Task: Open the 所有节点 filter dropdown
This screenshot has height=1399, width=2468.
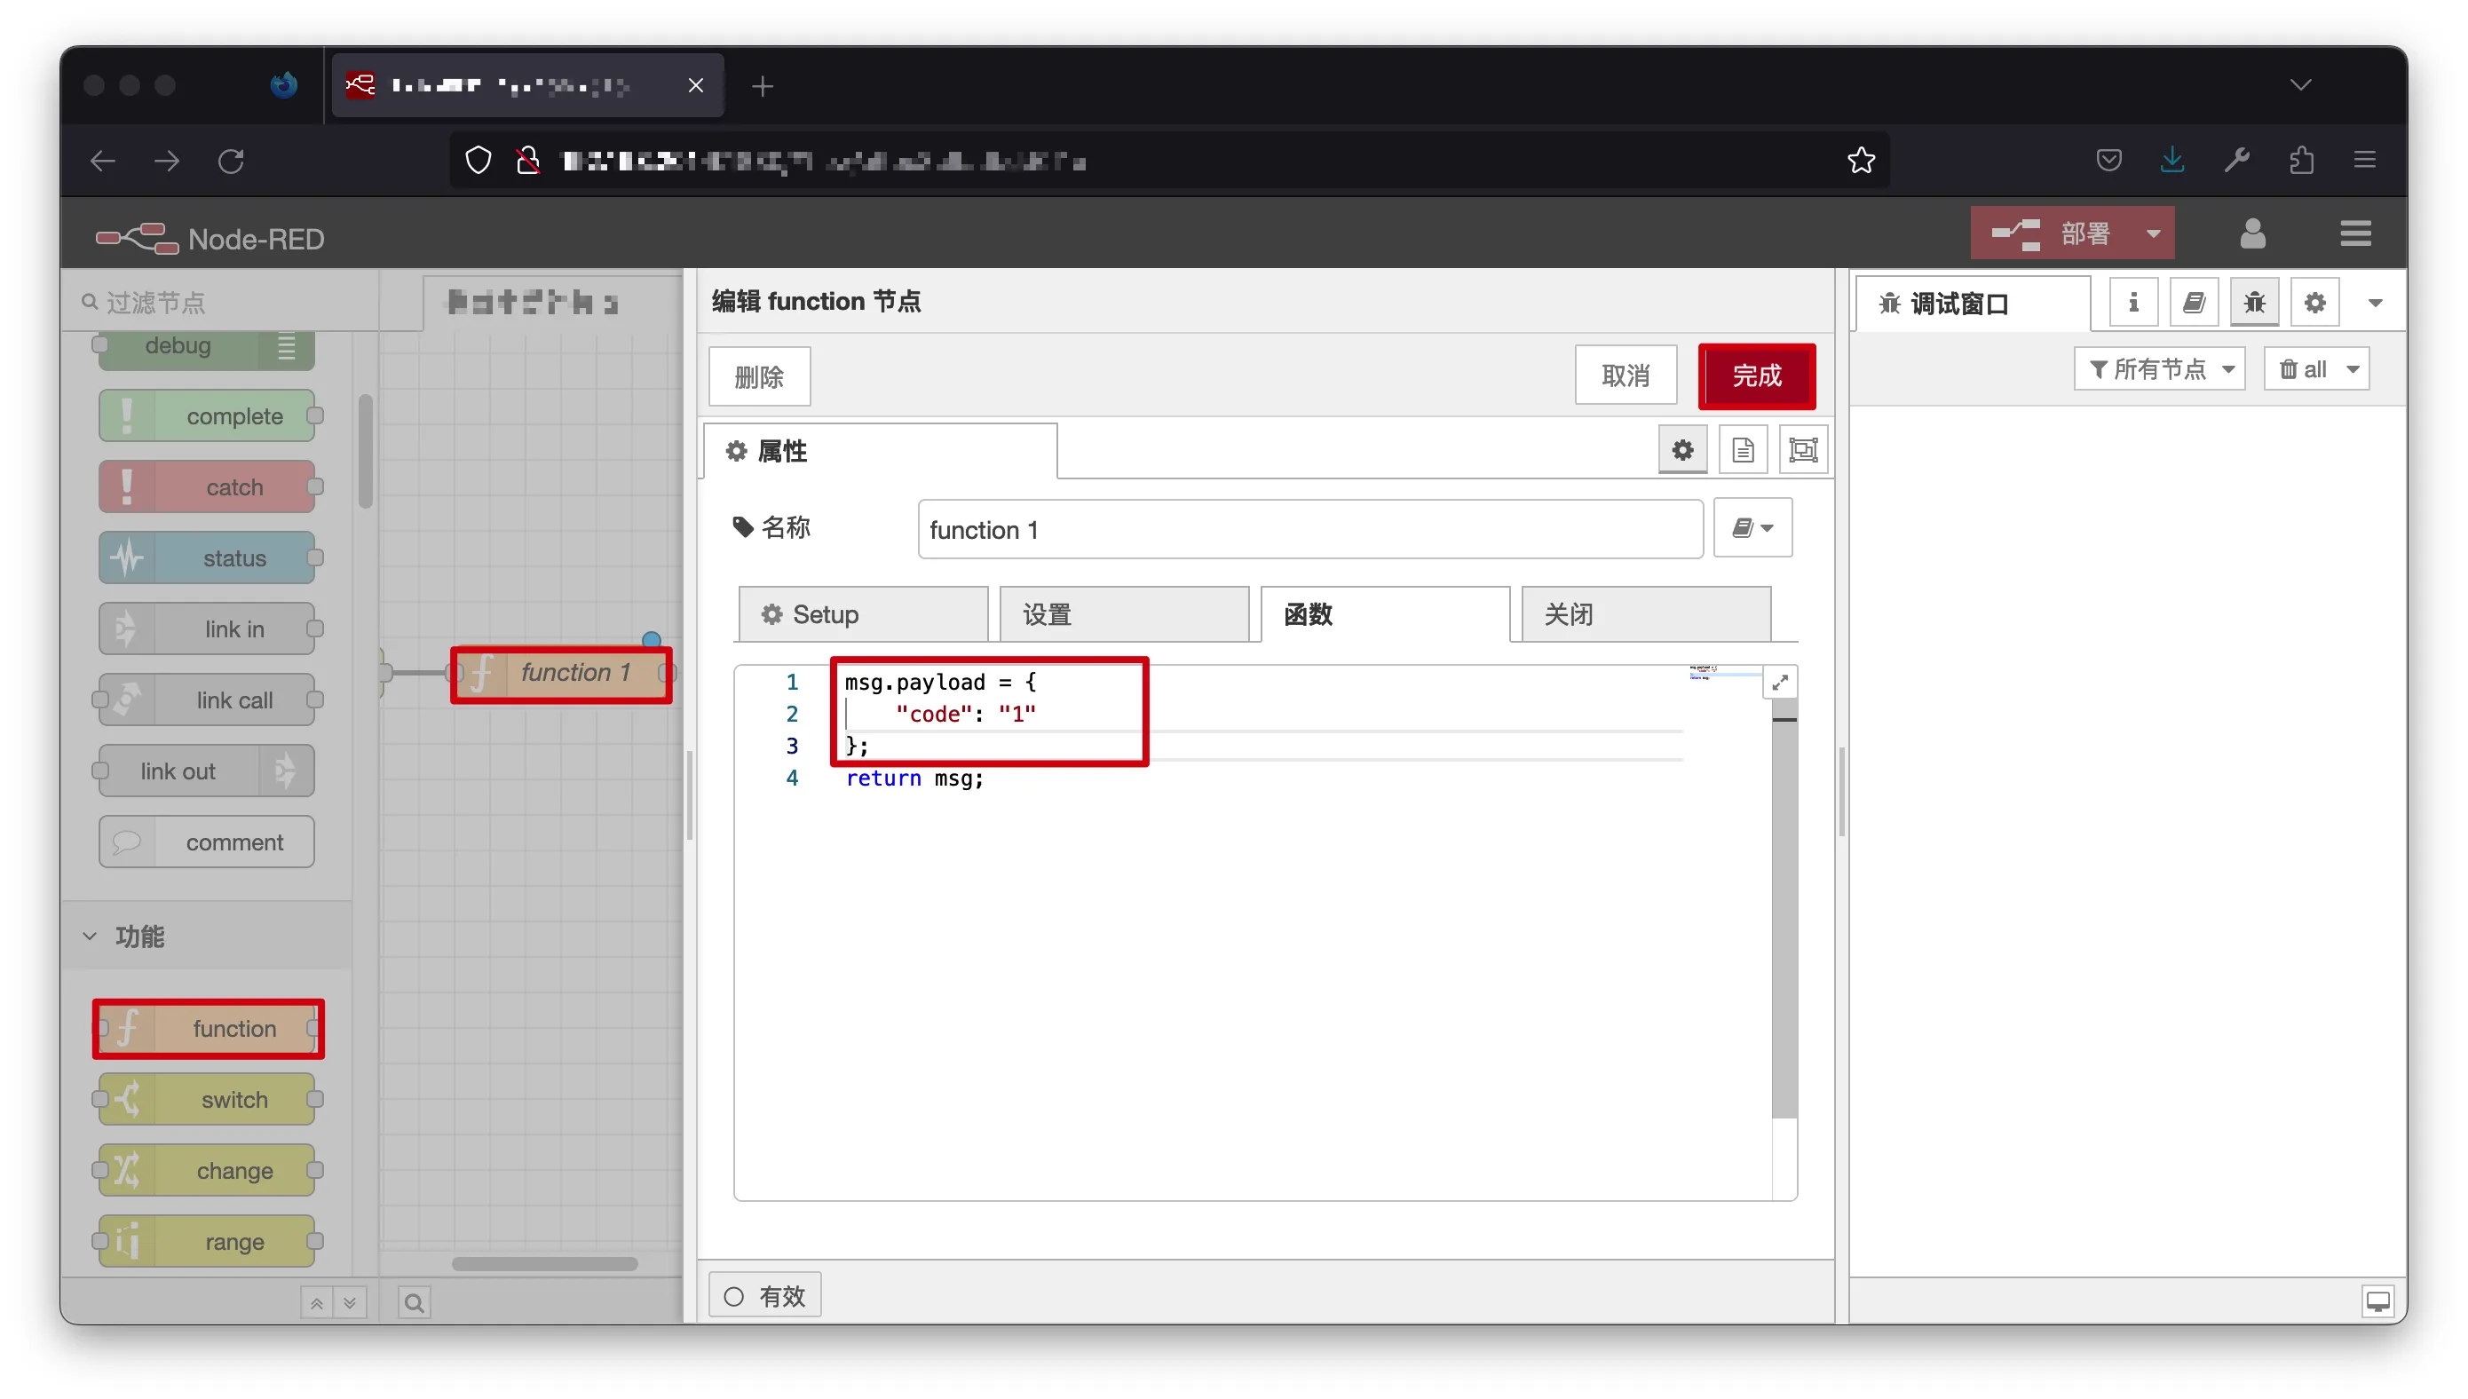Action: point(2159,369)
